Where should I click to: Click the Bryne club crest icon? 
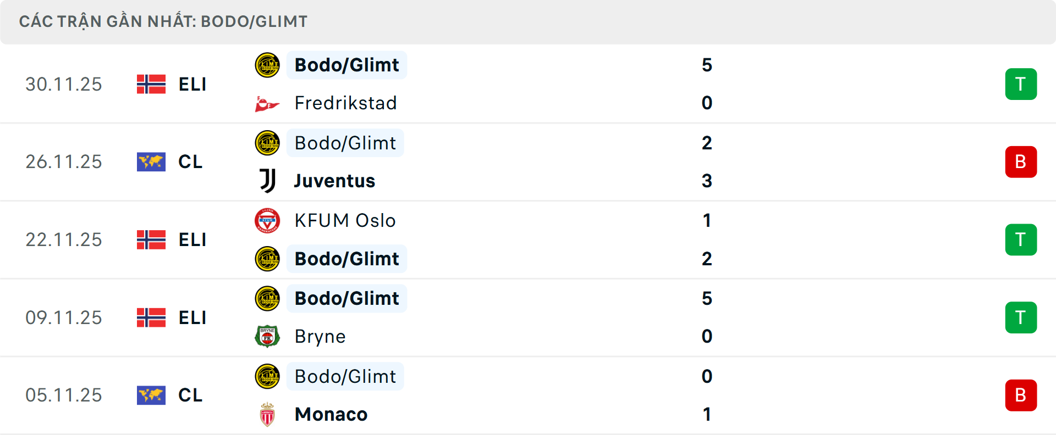pyautogui.click(x=267, y=336)
